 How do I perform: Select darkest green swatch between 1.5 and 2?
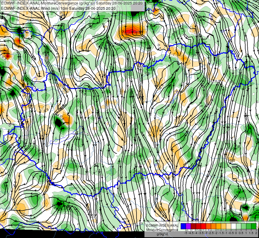pos(254,226)
